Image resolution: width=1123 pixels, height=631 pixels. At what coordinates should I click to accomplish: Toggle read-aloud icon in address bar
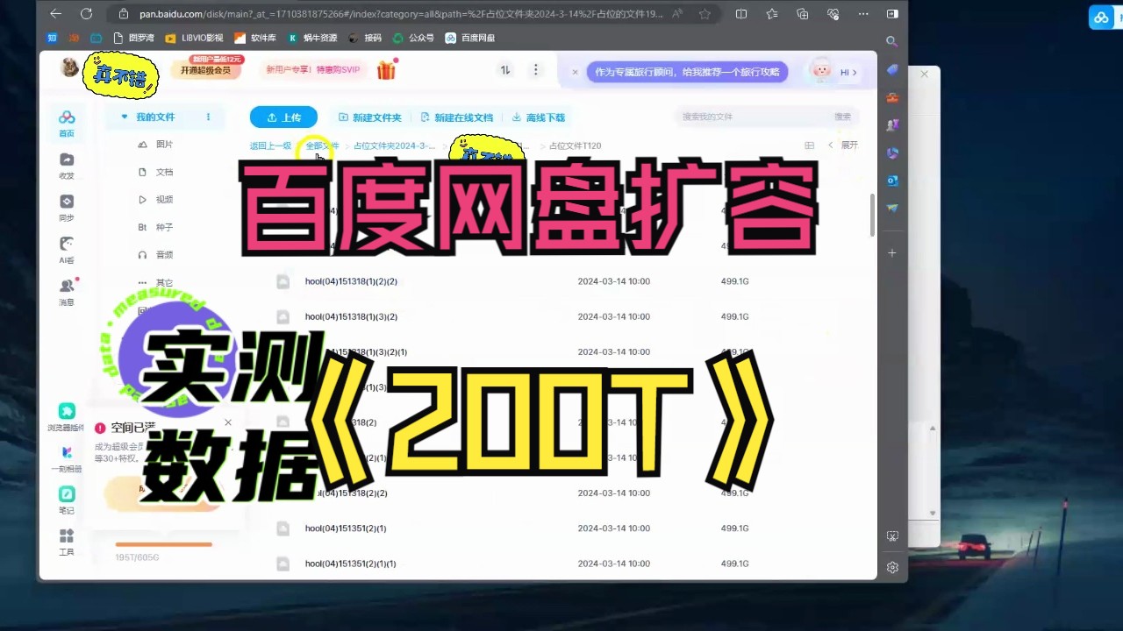678,14
